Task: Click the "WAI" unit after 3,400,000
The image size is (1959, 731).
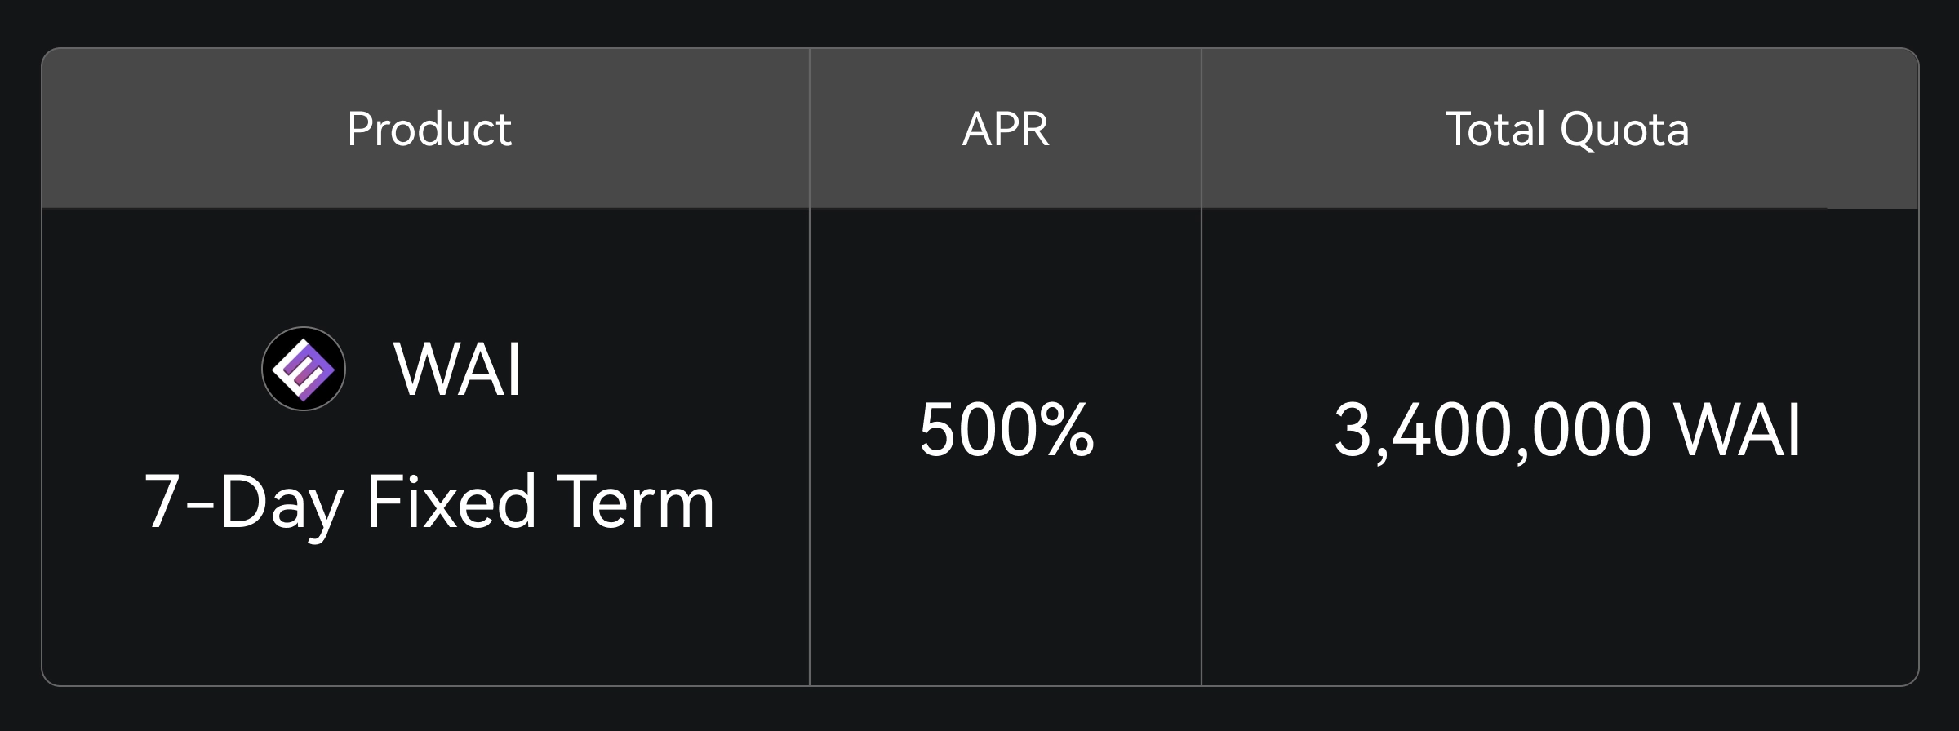Action: coord(1739,429)
